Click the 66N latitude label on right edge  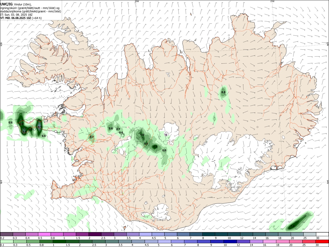click(x=328, y=44)
